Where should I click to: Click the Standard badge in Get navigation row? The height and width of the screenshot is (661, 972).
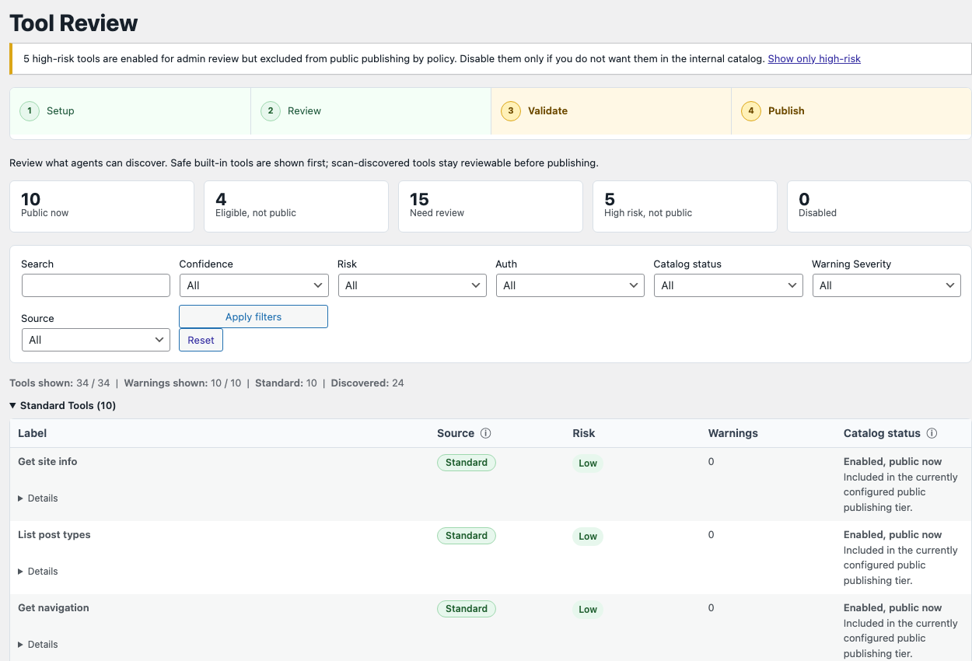click(x=467, y=609)
